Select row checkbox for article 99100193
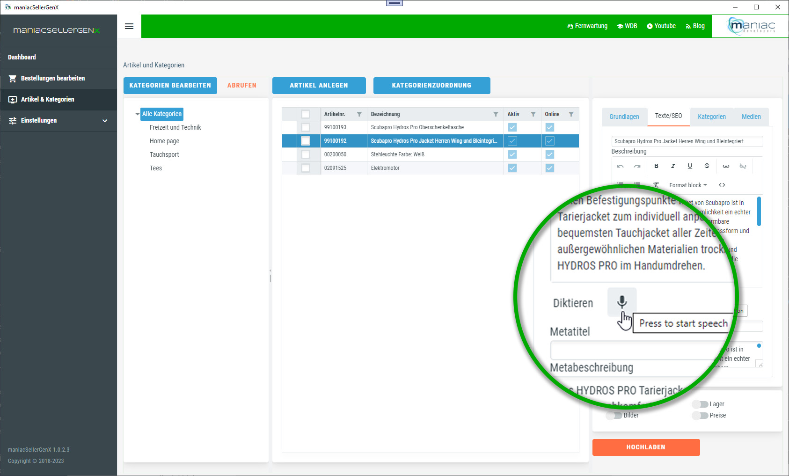The image size is (789, 476). click(x=306, y=127)
